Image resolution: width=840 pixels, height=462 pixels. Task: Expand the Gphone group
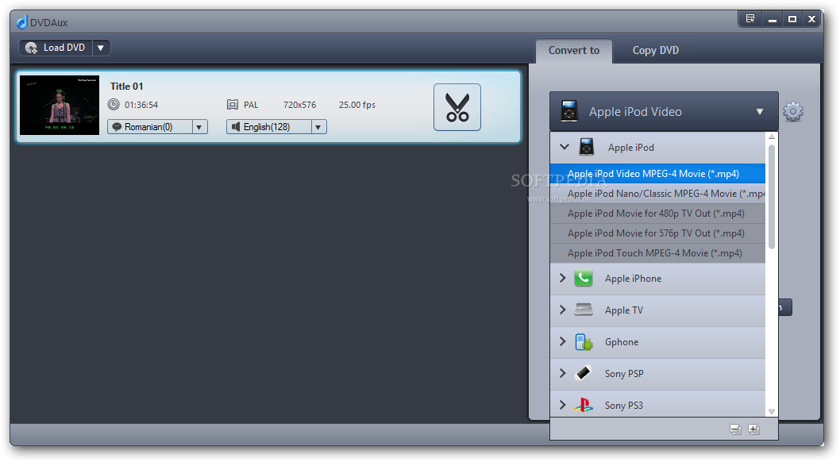point(562,341)
